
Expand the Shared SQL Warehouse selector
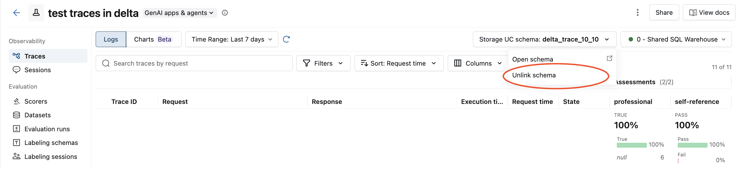[x=676, y=39]
